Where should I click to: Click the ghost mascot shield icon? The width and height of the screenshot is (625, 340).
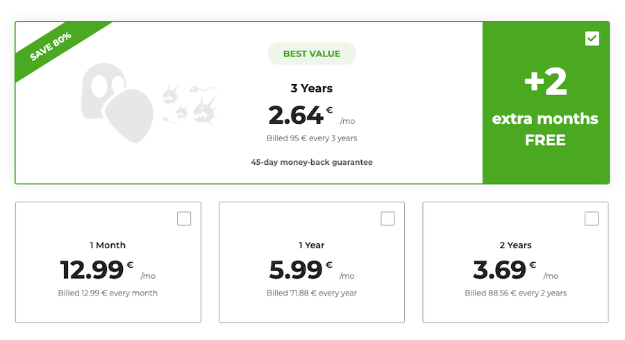pyautogui.click(x=117, y=103)
